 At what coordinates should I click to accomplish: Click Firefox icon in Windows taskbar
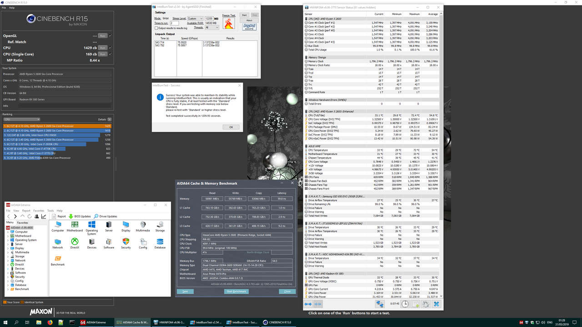click(x=50, y=322)
